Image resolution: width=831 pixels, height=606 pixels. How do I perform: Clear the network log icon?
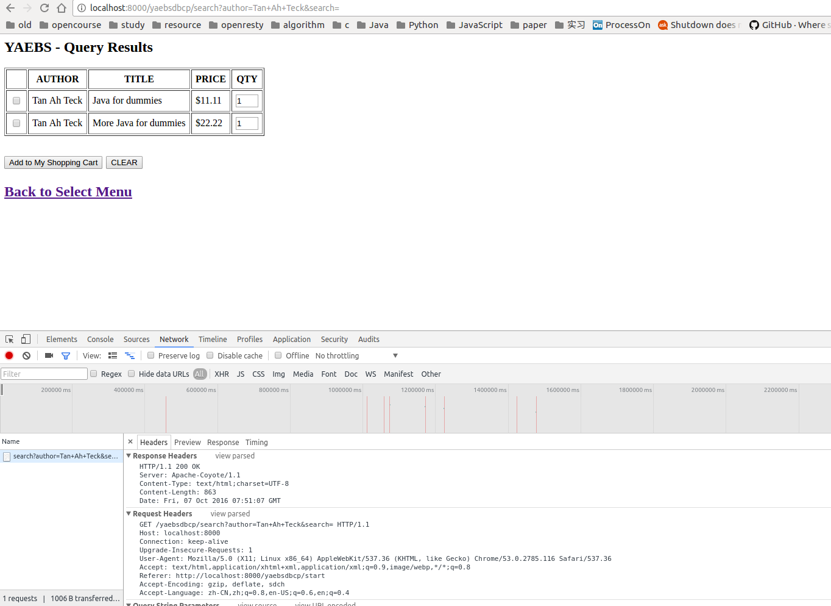pos(26,356)
